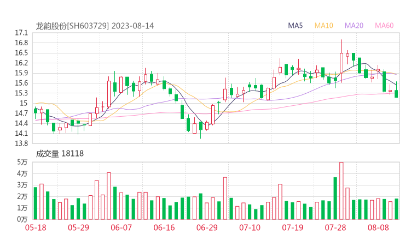The image size is (405, 240).
Task: Click the chart title 龙韵股份[SH603729] 2023-08-14
Action: point(95,26)
